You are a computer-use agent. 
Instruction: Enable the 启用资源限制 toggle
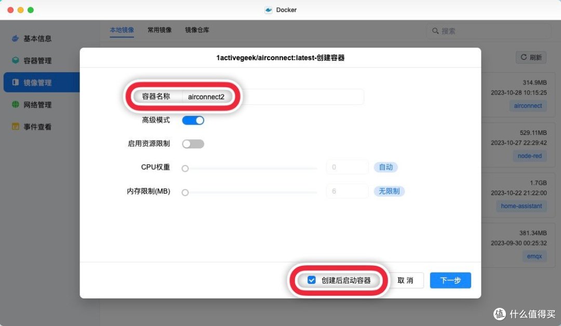[193, 144]
